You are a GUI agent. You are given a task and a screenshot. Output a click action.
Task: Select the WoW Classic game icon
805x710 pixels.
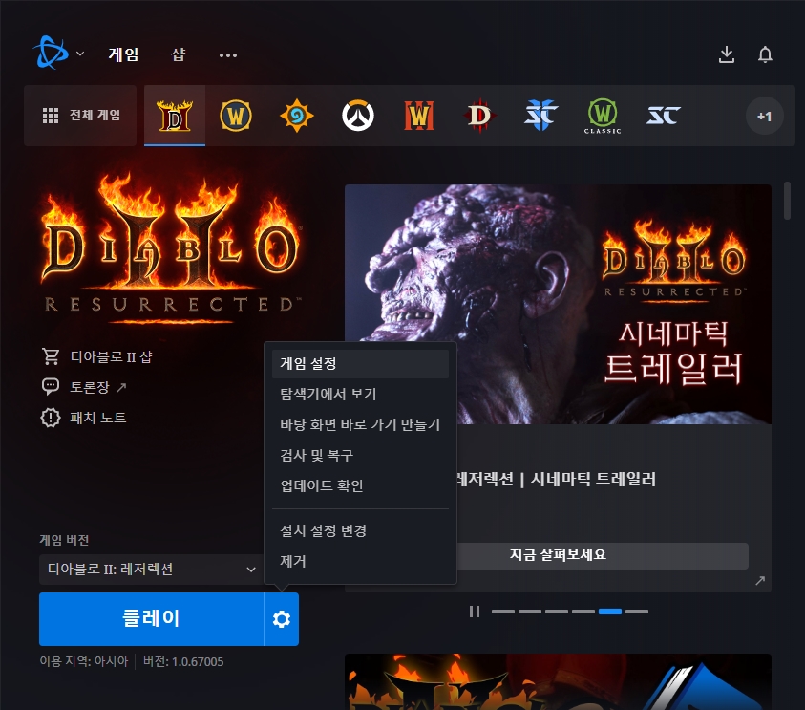click(603, 117)
